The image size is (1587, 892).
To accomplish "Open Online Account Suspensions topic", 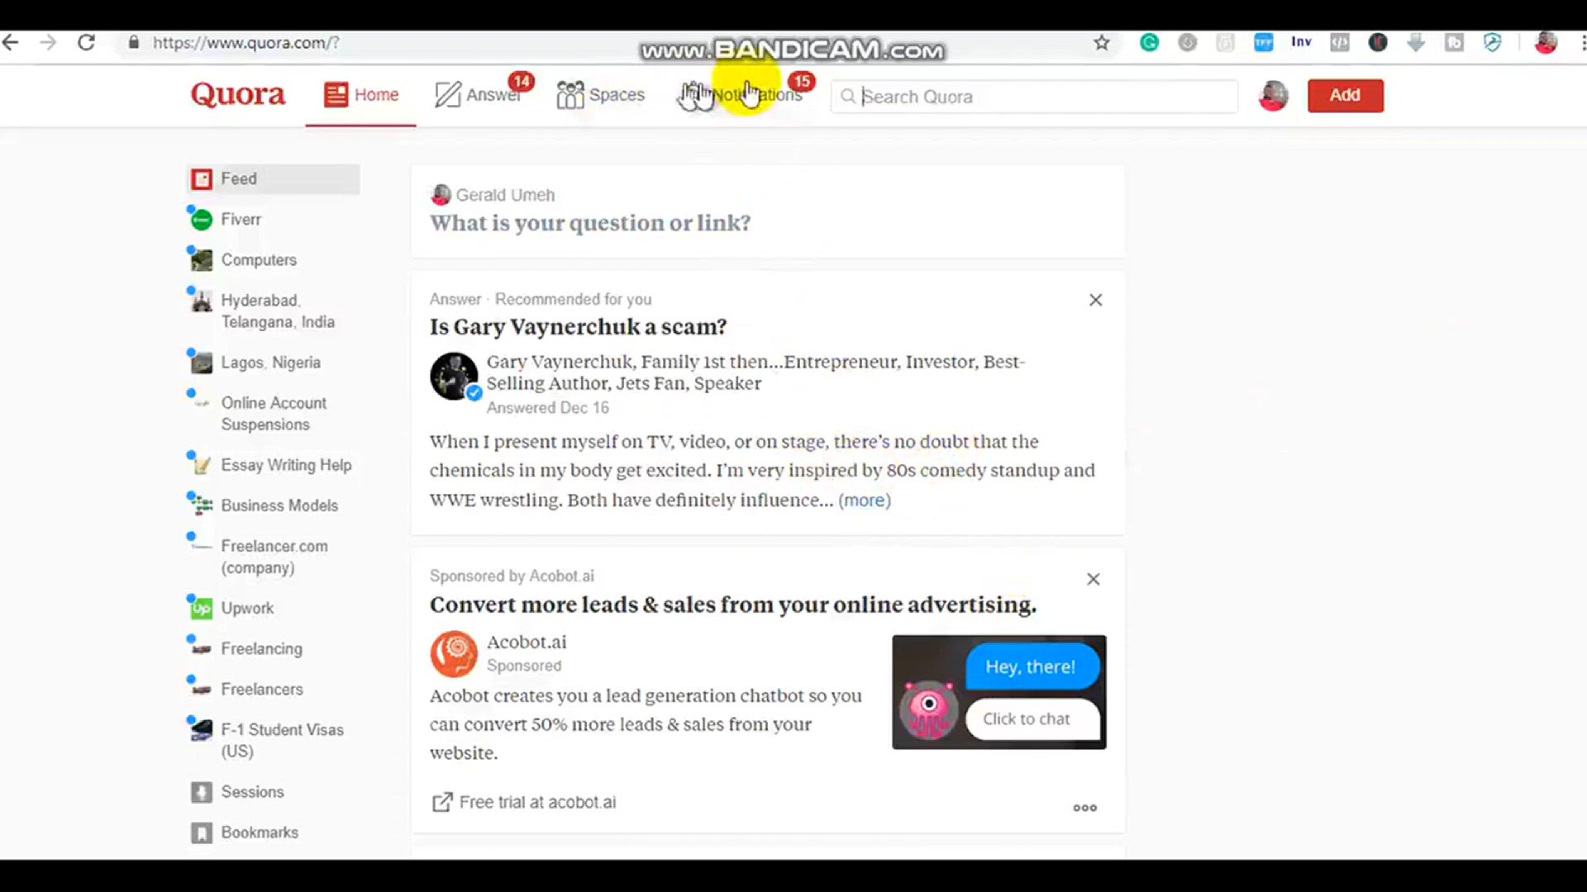I will [x=273, y=414].
